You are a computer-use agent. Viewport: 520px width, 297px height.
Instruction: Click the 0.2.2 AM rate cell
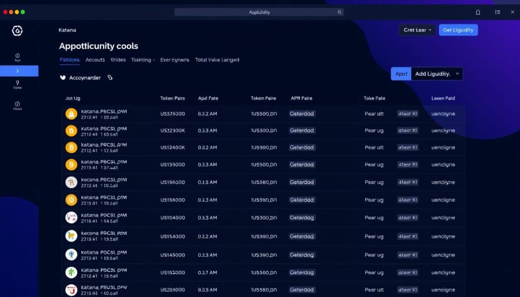208,237
